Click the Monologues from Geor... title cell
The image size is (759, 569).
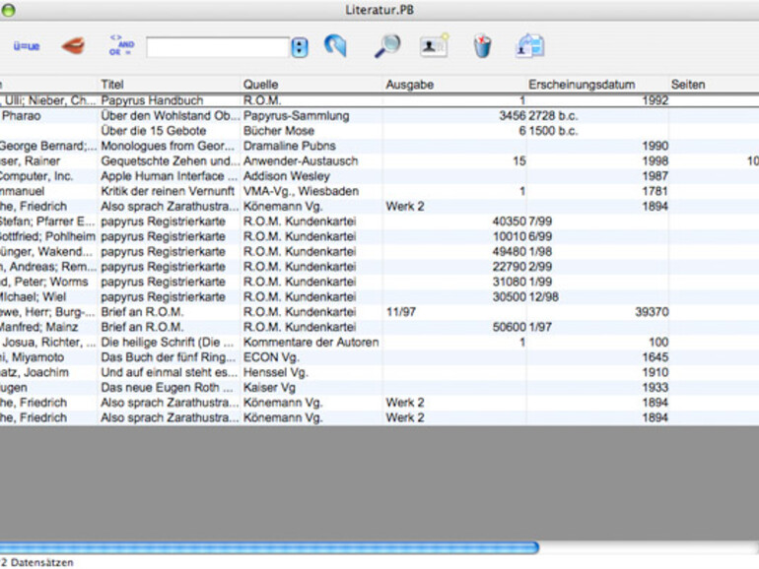click(167, 146)
